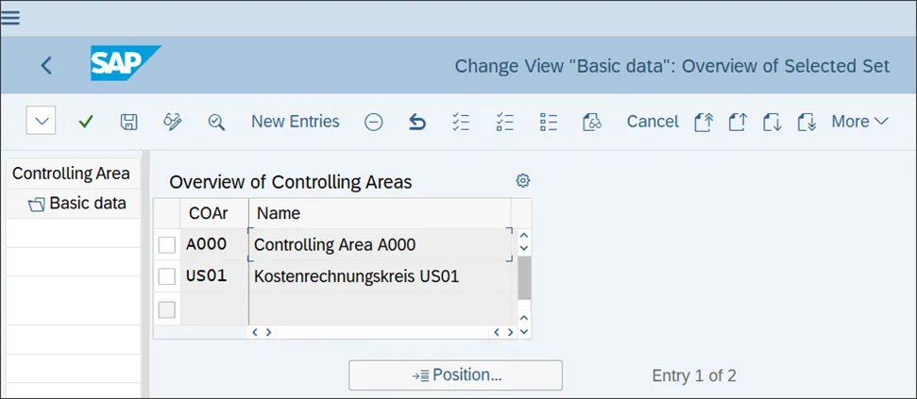
Task: Click the empty third row checkbox
Action: [167, 308]
